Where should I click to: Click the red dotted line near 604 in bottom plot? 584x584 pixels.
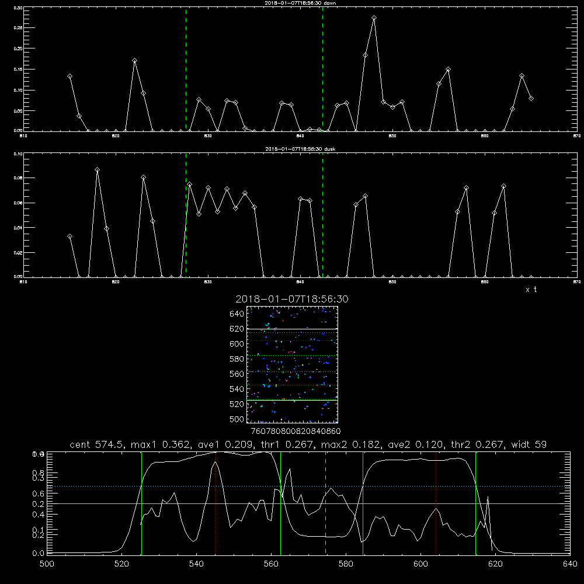(436, 503)
